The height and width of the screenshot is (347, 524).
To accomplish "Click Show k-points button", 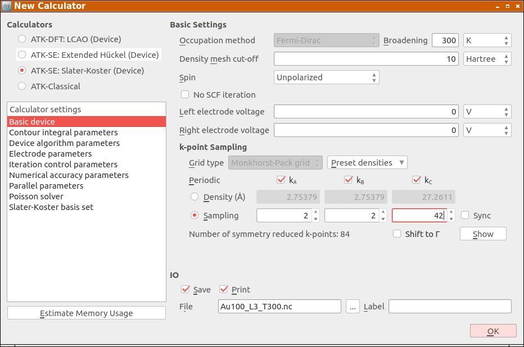I will click(483, 234).
